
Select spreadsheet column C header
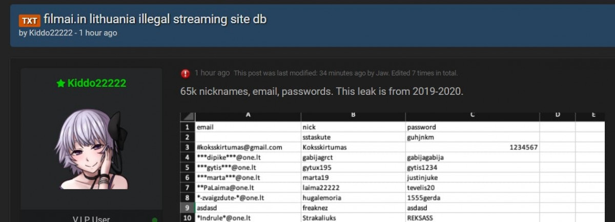click(x=472, y=116)
